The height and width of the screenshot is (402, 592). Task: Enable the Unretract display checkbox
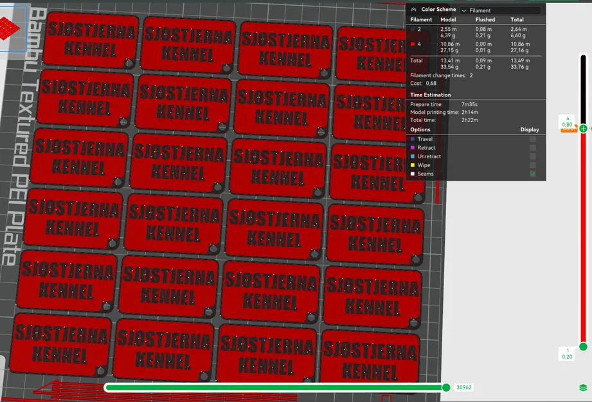tap(533, 156)
